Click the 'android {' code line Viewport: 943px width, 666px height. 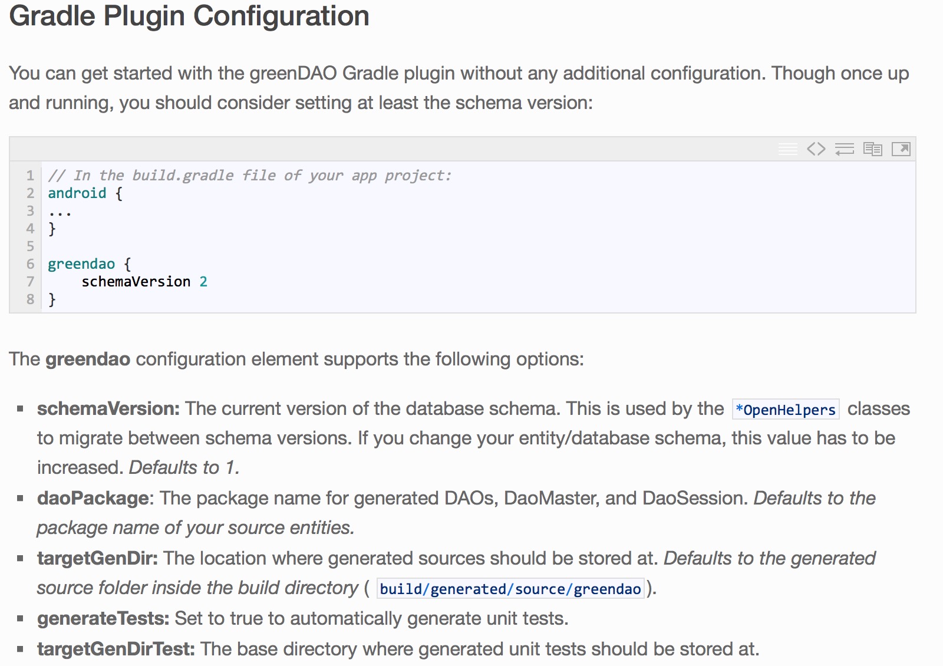coord(85,193)
